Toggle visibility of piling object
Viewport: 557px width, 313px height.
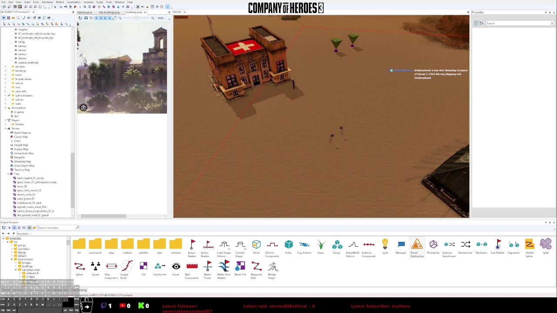coord(16,42)
